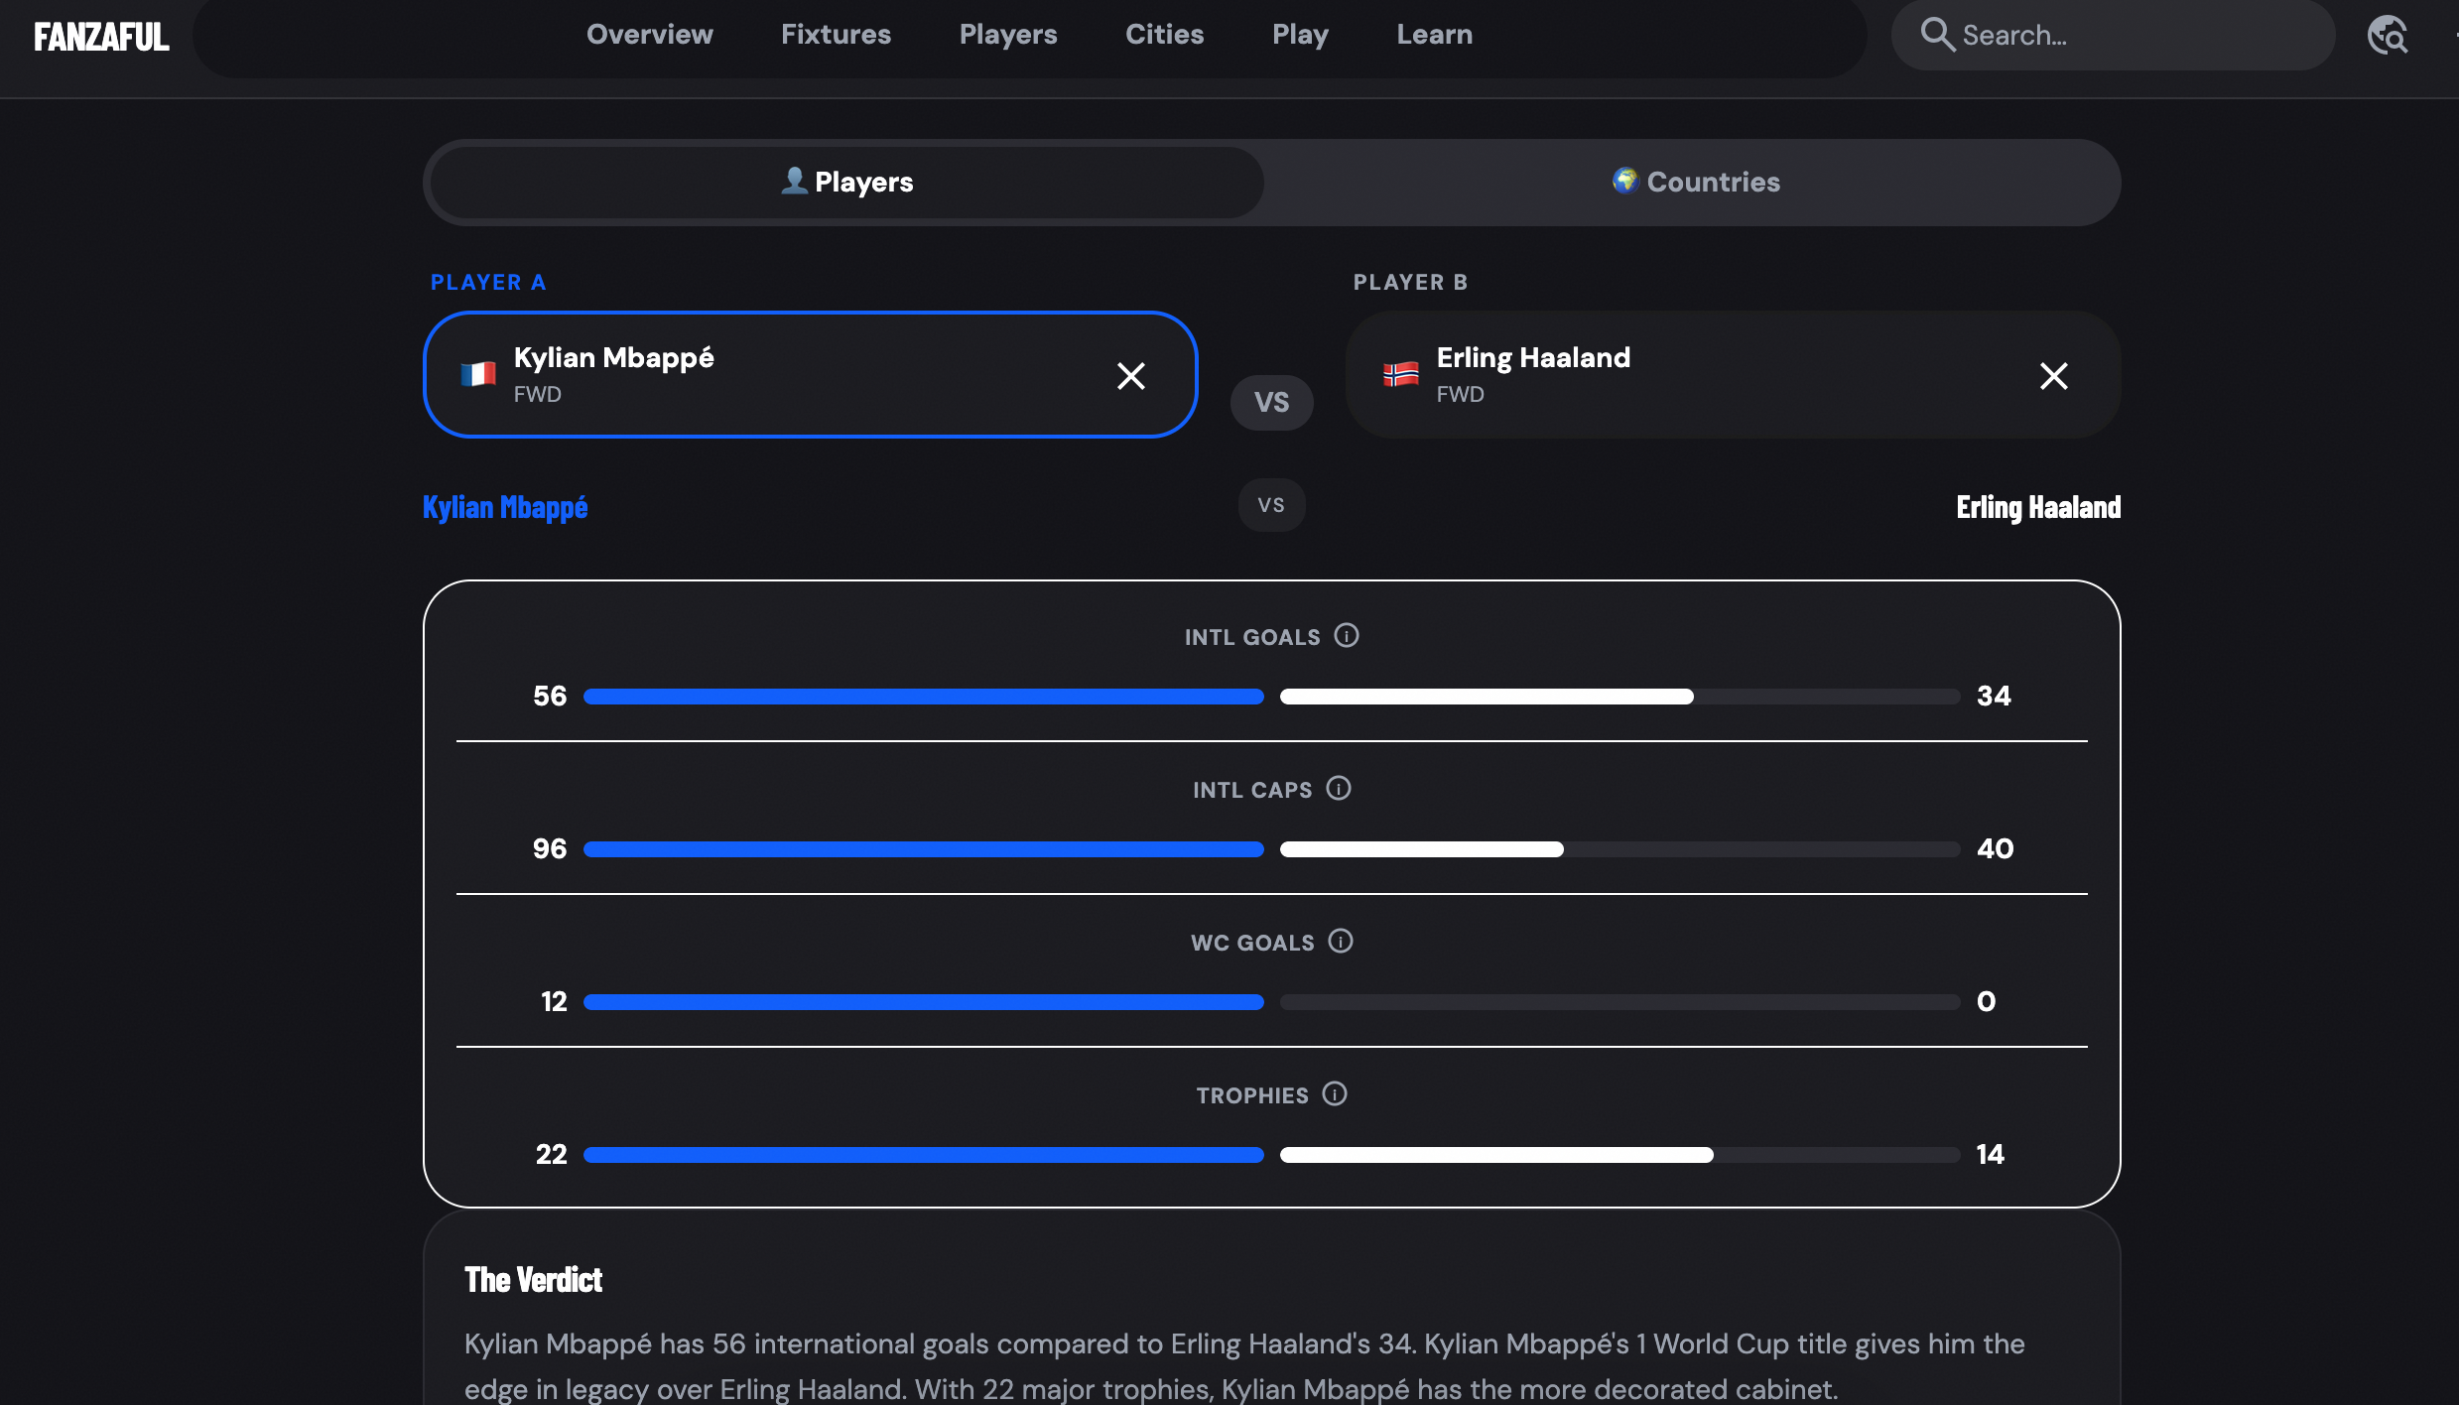This screenshot has width=2459, height=1405.
Task: Open the Cities nav item
Action: pos(1165,35)
